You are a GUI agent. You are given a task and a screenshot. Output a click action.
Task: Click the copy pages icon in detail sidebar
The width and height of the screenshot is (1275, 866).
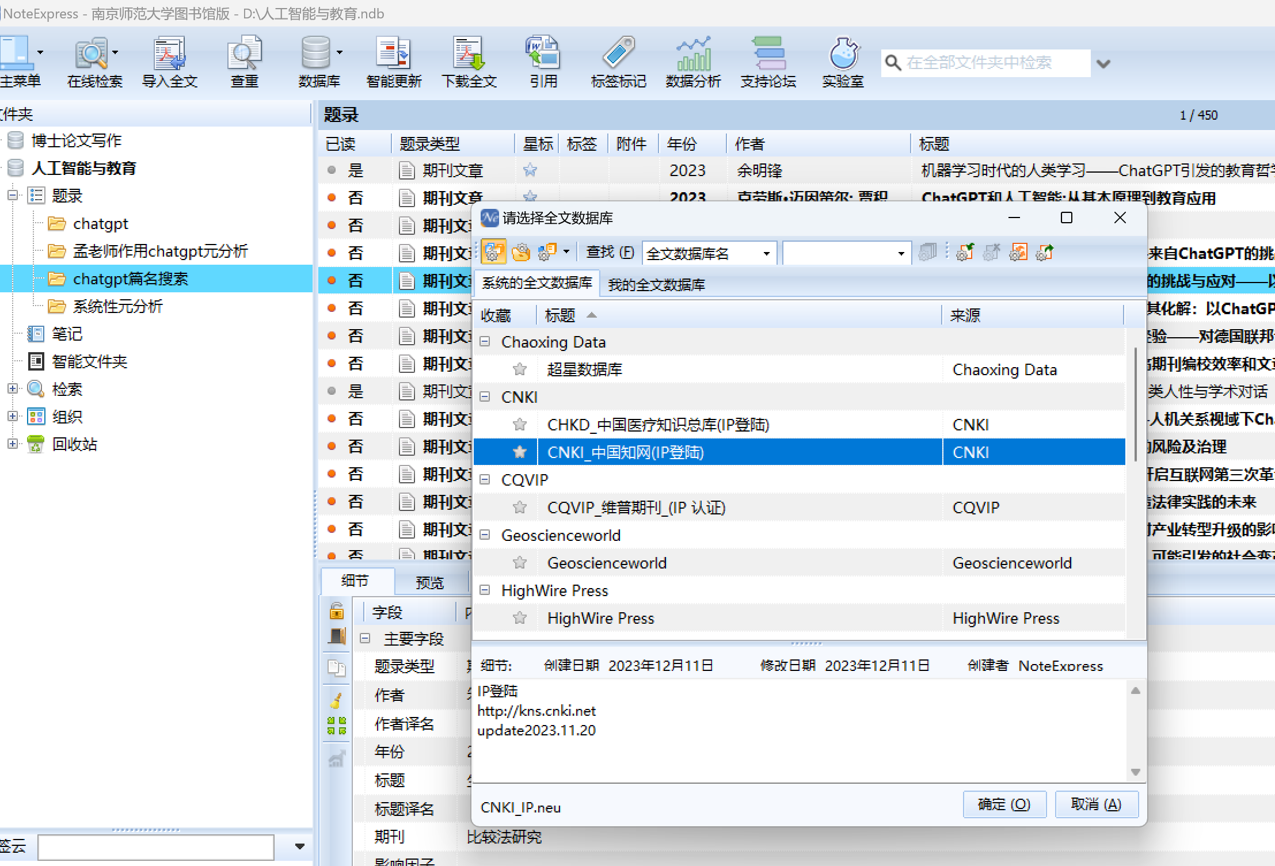337,667
